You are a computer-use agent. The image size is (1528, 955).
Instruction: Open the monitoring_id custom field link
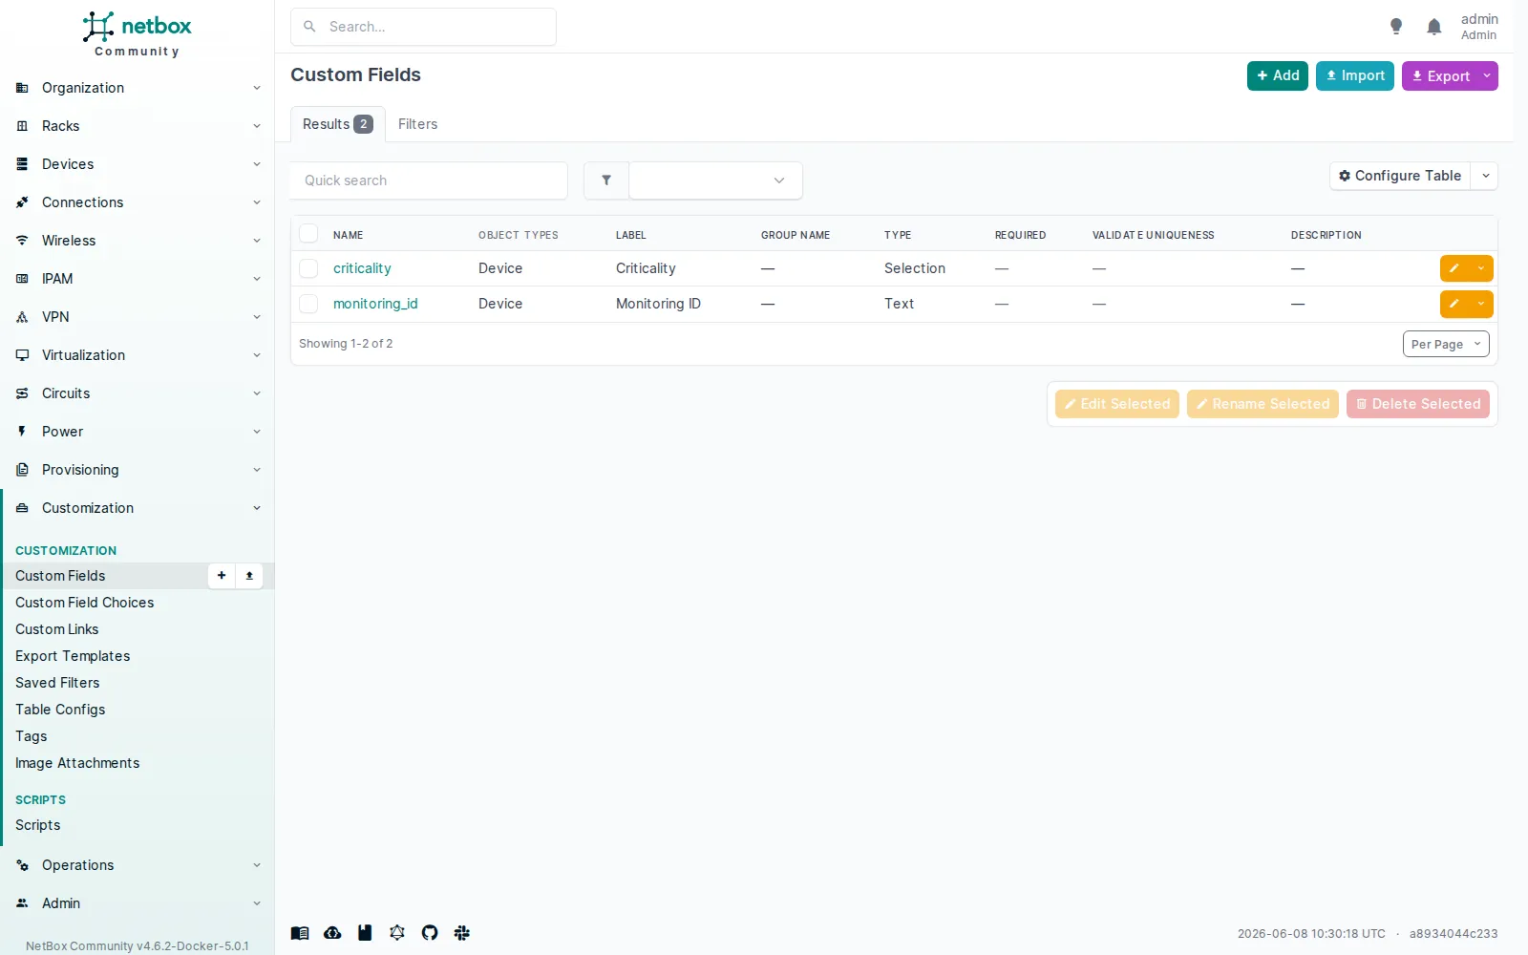pos(375,304)
